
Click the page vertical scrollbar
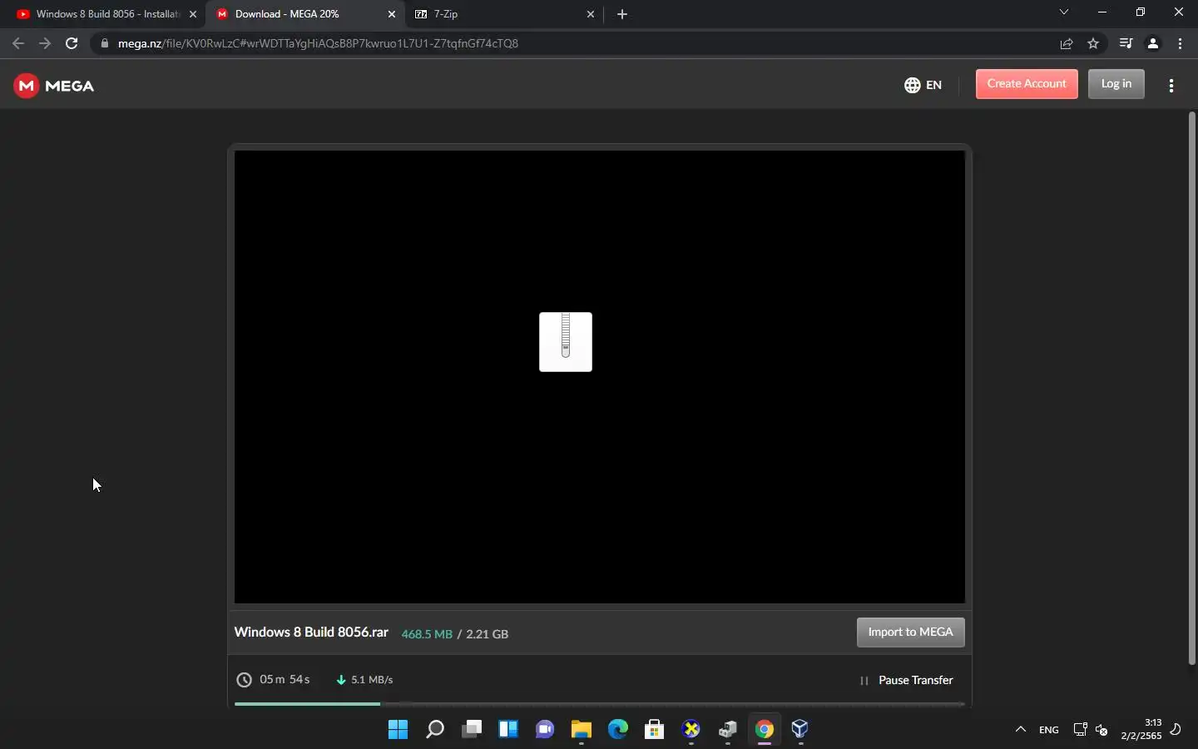click(x=1191, y=389)
